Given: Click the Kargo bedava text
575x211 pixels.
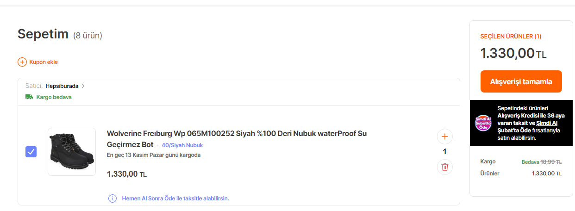Looking at the screenshot, I should pyautogui.click(x=54, y=97).
